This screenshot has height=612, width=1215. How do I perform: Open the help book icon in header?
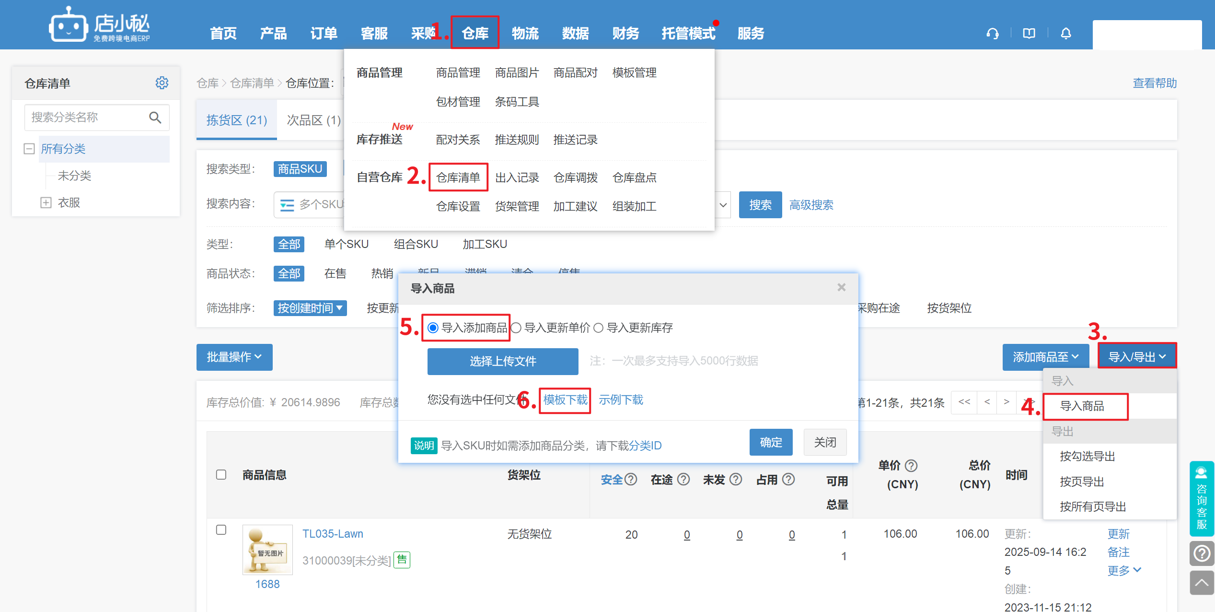click(1029, 34)
